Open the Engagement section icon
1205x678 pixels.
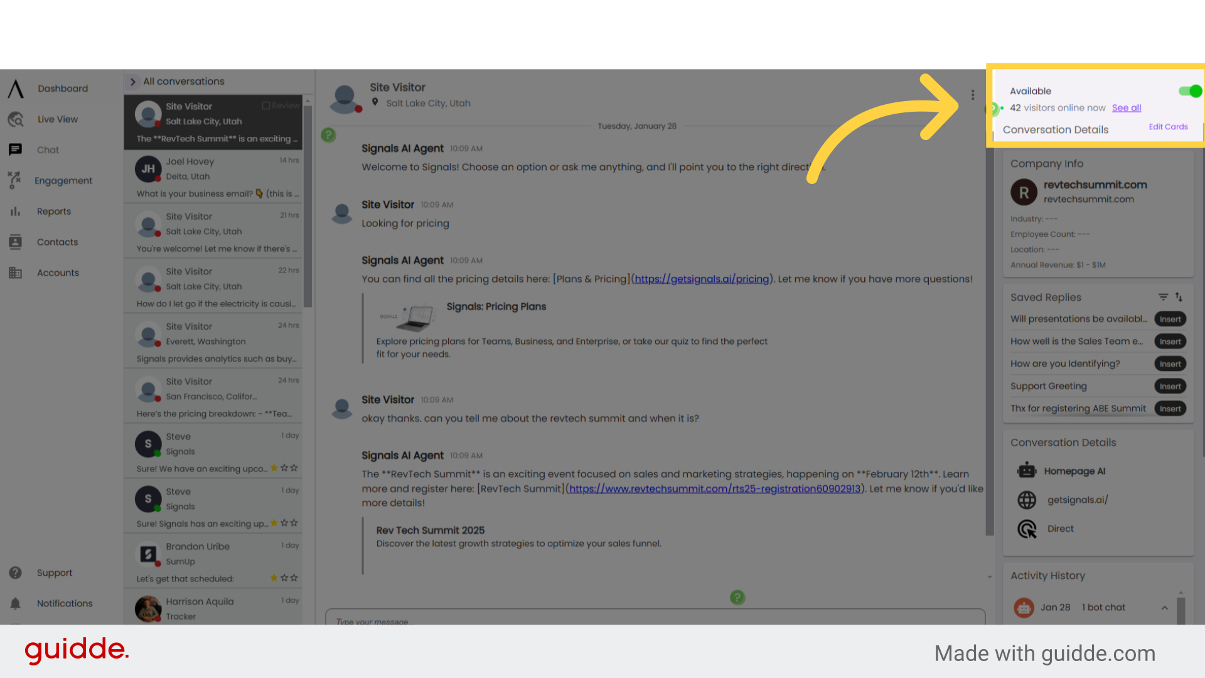point(15,180)
